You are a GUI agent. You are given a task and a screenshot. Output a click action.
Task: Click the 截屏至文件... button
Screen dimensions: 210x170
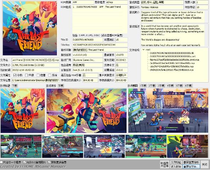click(191, 166)
